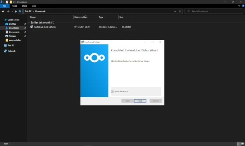The image size is (245, 146).
Task: Click the Up directory arrow icon
Action: [16, 11]
